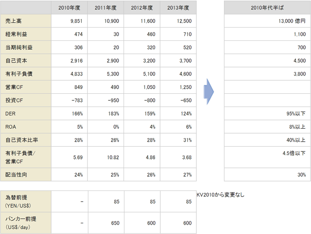Select the 投資CF row label
311x234 pixels.
pyautogui.click(x=14, y=100)
